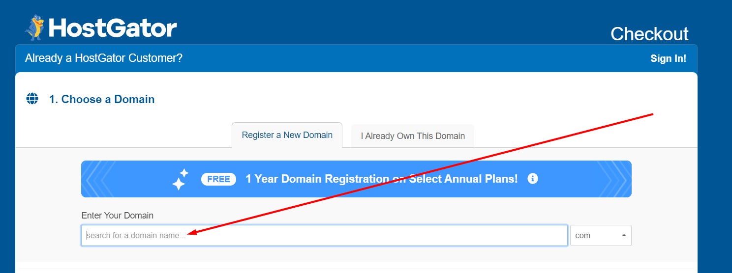Click the Enter Your Domain label
Viewport: 732px width, 273px height.
[117, 216]
